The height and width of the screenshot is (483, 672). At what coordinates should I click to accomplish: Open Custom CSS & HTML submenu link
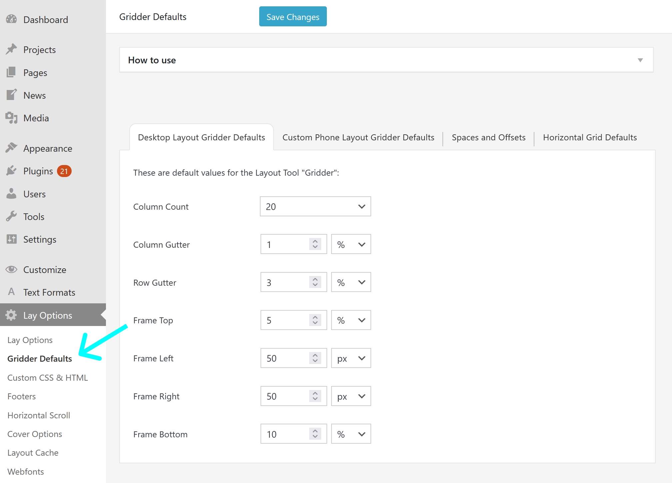click(48, 378)
